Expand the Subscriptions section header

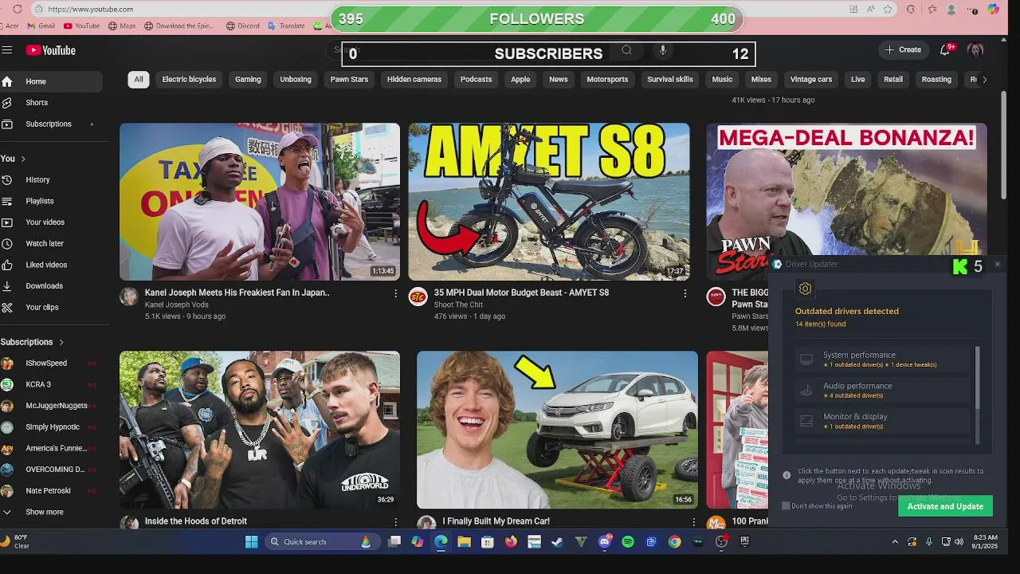(33, 342)
